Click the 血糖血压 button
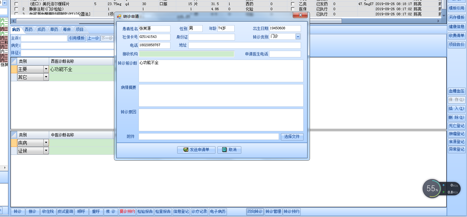This screenshot has height=217, width=467. (x=456, y=91)
